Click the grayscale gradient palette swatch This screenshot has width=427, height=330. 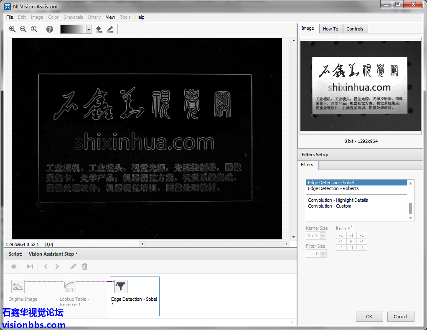tap(73, 29)
